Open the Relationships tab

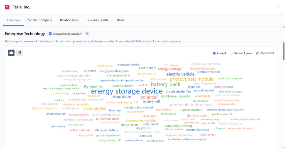(x=69, y=20)
